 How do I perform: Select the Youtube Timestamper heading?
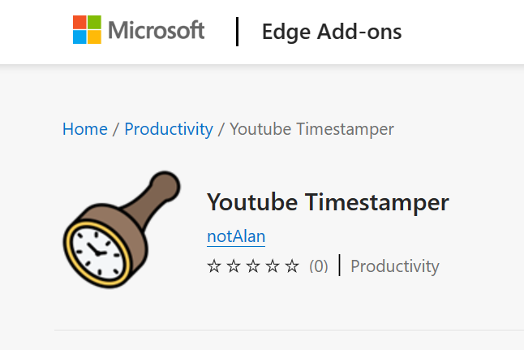click(328, 201)
